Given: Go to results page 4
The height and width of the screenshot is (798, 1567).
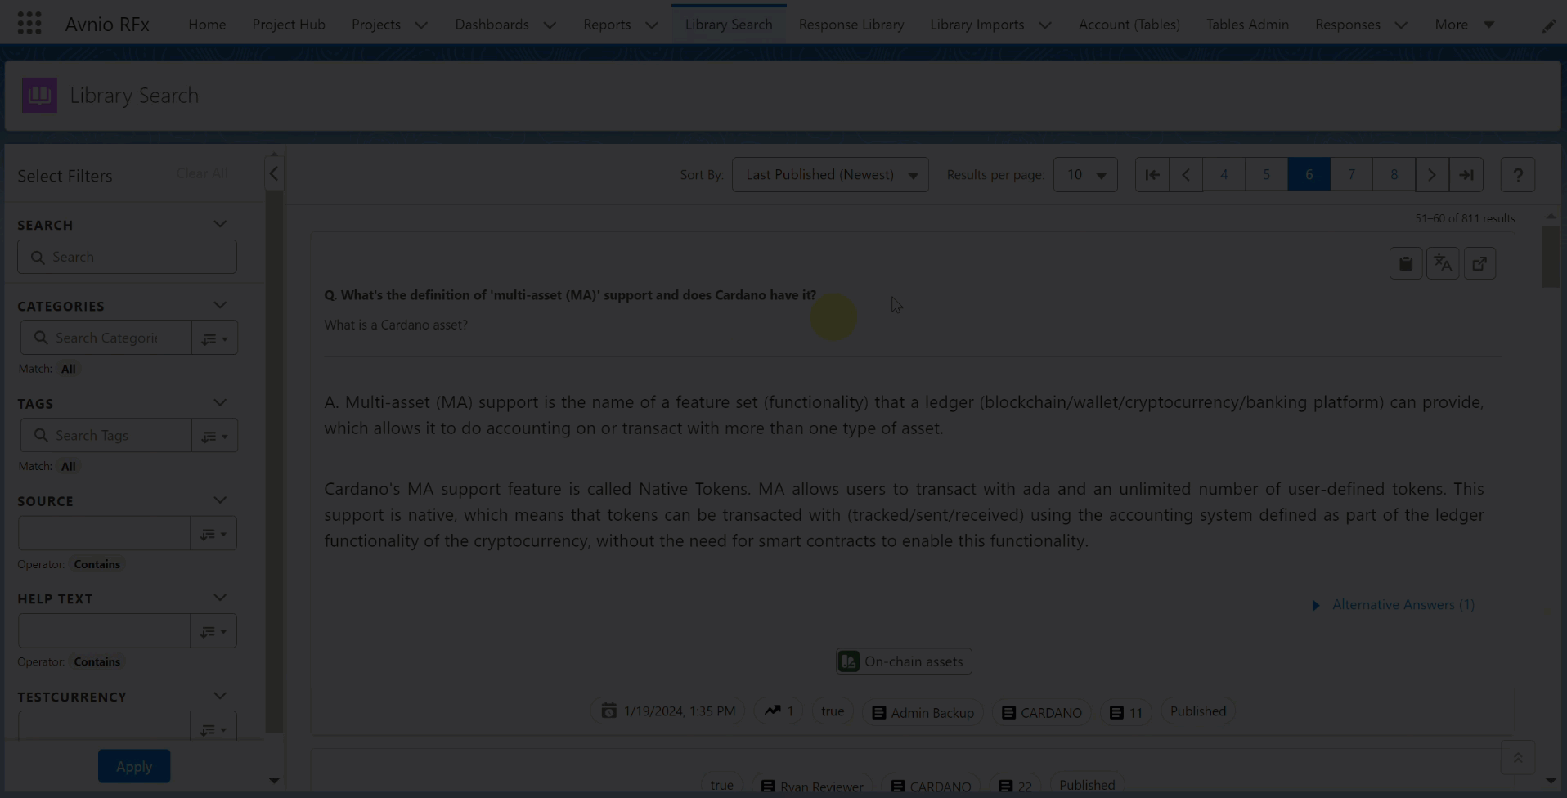Looking at the screenshot, I should pyautogui.click(x=1224, y=174).
